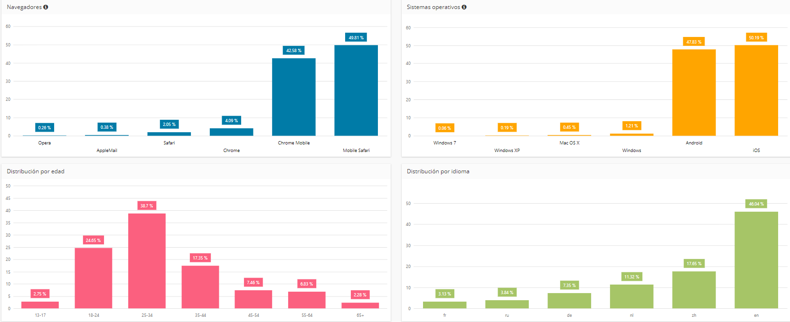Click the Distribución por edad heading
The width and height of the screenshot is (790, 322).
pos(36,171)
